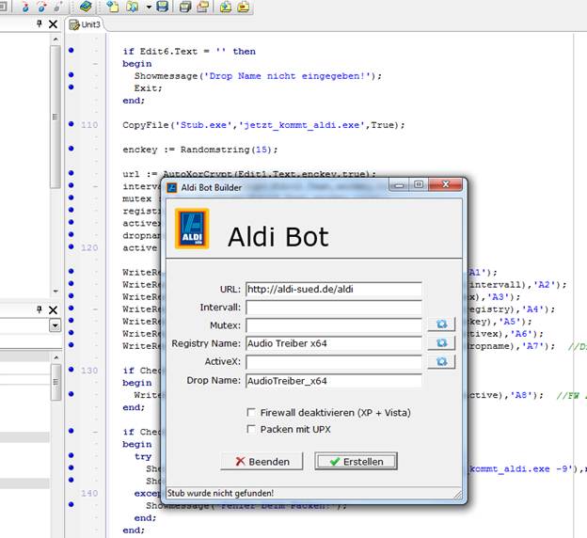Click the 'if Edit6.Text' code line
Viewport: 587px width, 538px height.
click(x=189, y=52)
